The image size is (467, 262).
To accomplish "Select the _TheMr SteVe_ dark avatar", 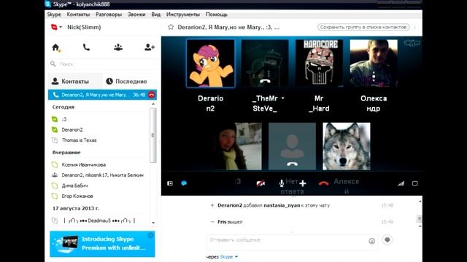I will pyautogui.click(x=265, y=63).
